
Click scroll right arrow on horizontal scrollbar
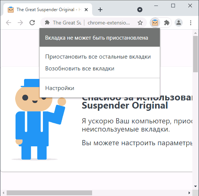pos(189,193)
